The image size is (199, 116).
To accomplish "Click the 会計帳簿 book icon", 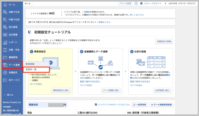I will (5, 35).
